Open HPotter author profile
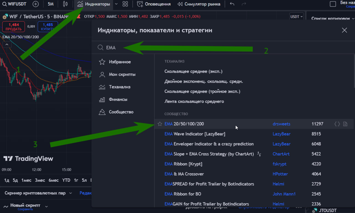Screen dimensions: 355x213 280,174
